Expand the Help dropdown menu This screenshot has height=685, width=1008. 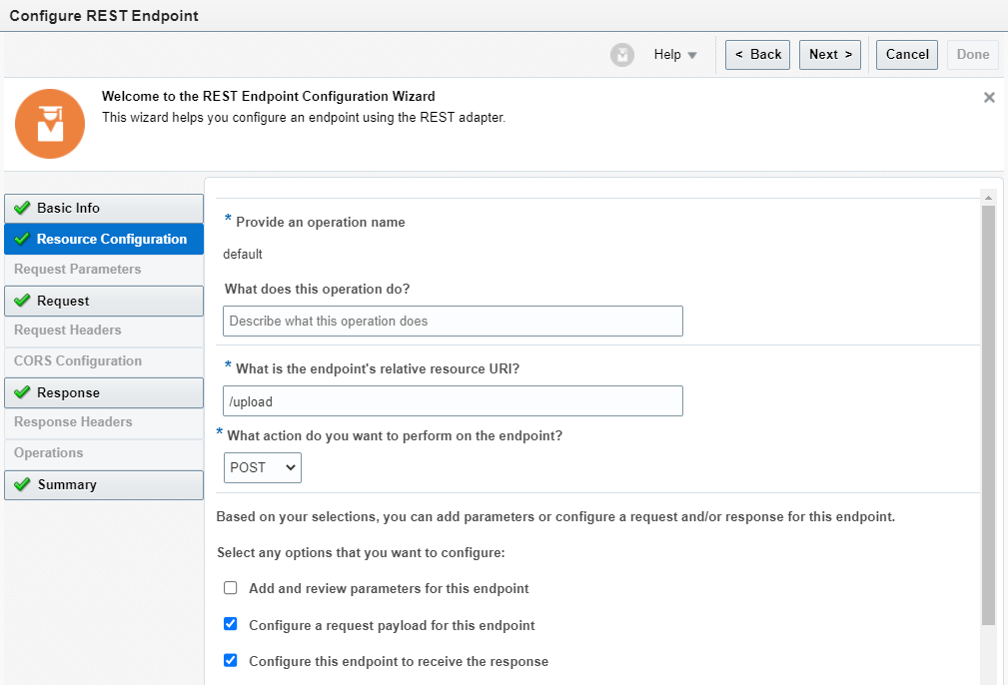point(675,55)
